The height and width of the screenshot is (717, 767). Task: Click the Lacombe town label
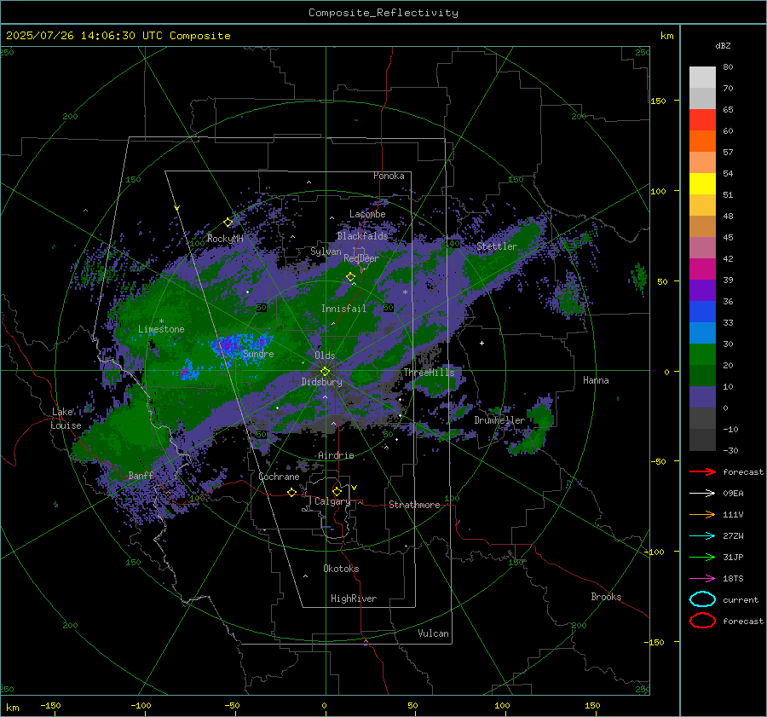tap(367, 214)
